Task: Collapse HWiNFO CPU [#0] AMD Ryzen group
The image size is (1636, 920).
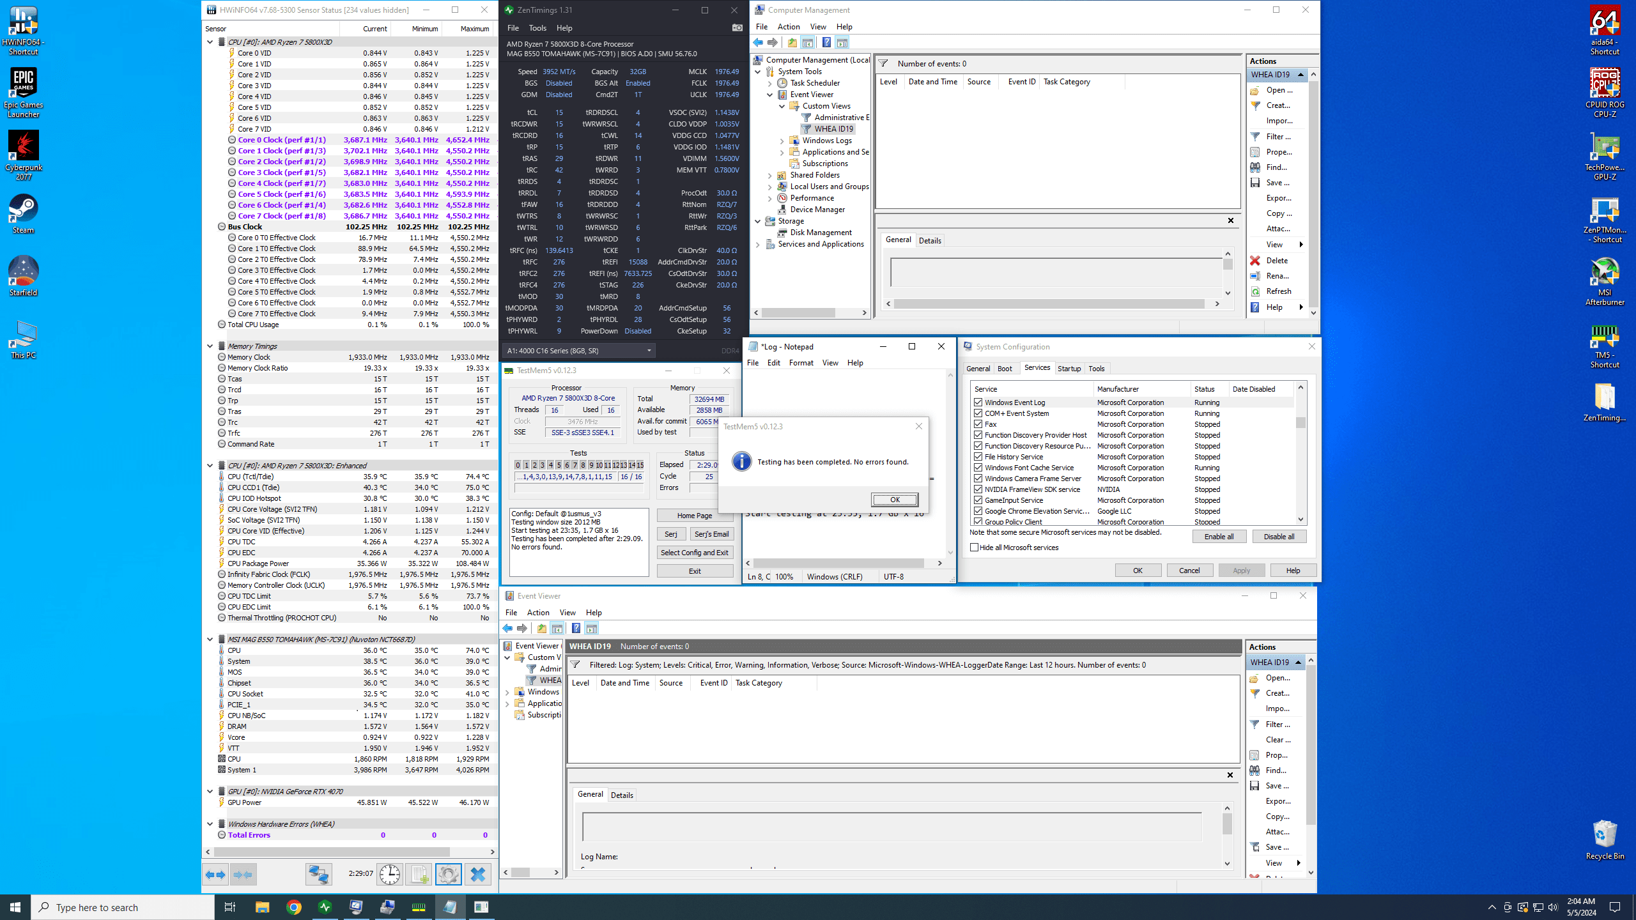Action: click(x=210, y=42)
